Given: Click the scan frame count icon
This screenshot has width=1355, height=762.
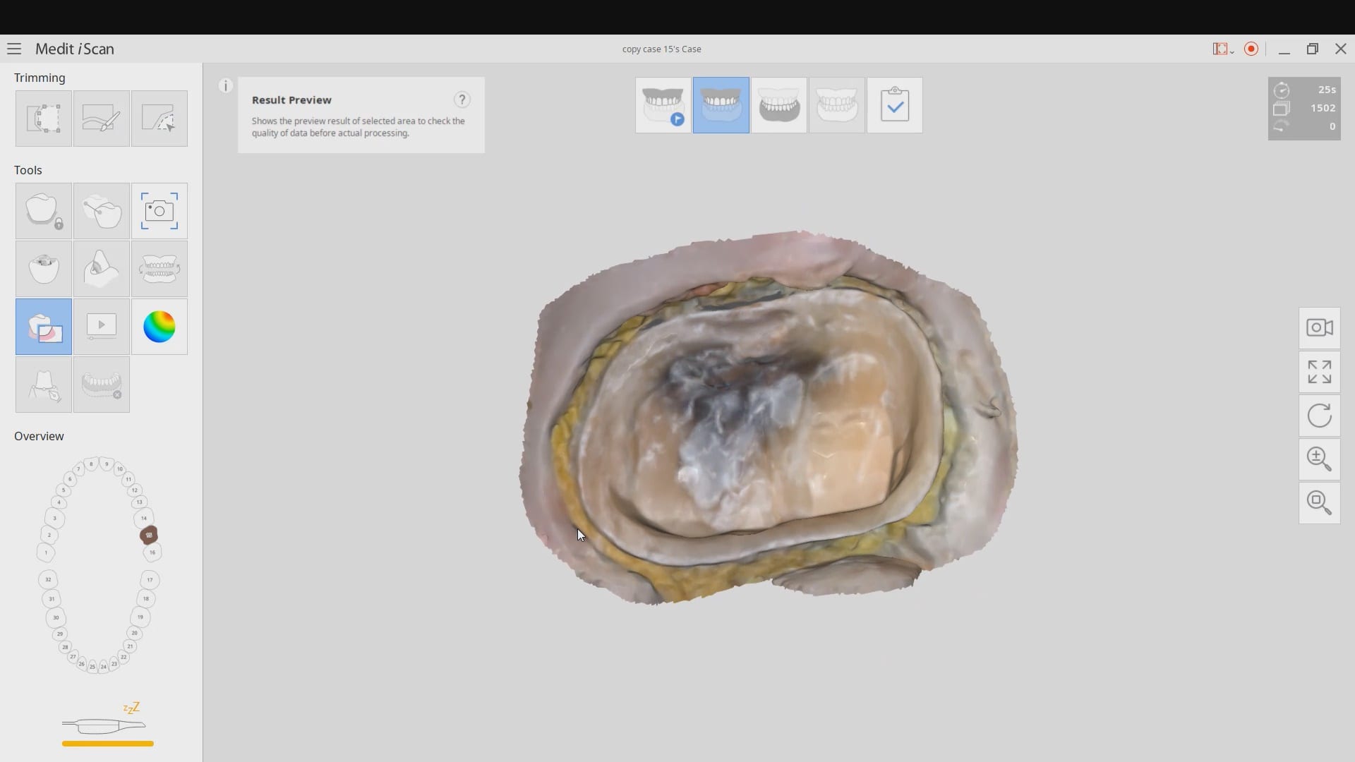Looking at the screenshot, I should pyautogui.click(x=1282, y=109).
